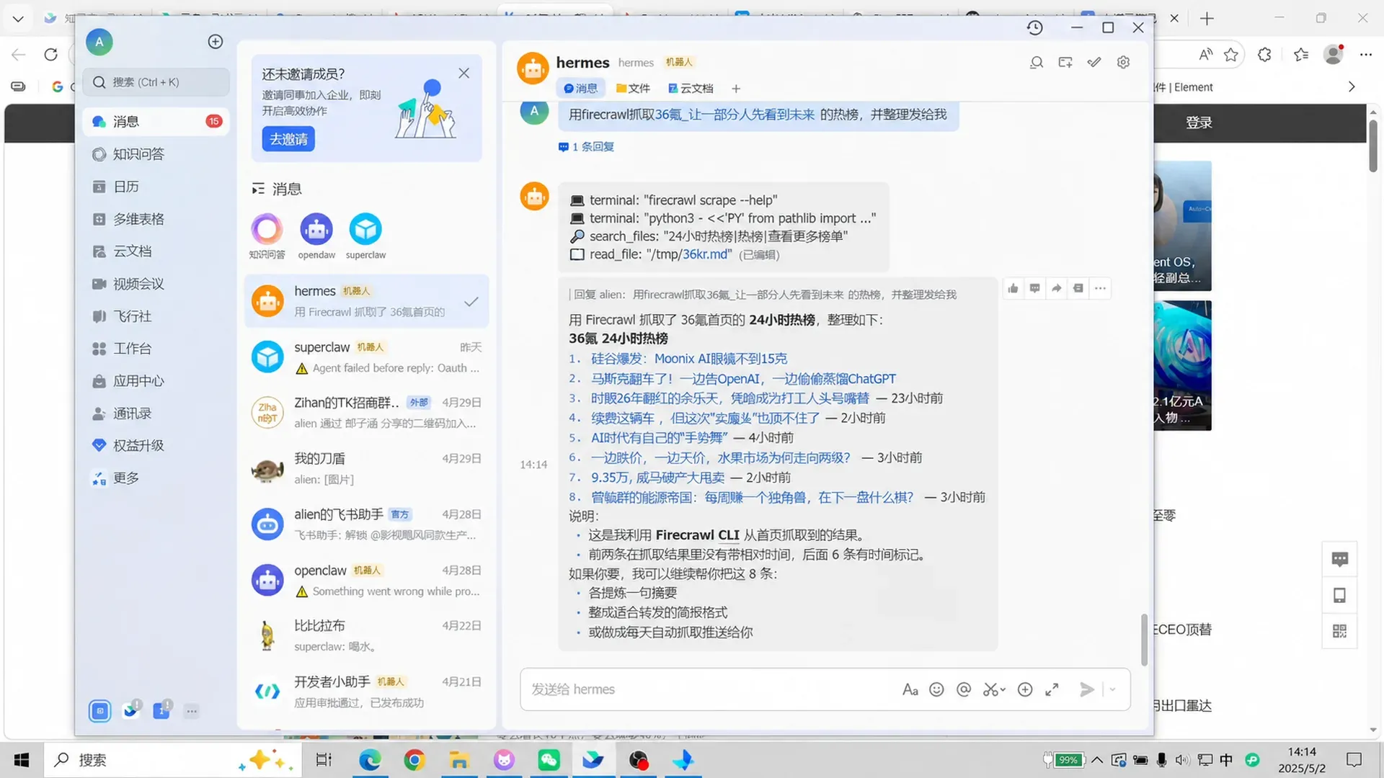Mark the hermes chat as done
The image size is (1384, 778).
click(471, 302)
